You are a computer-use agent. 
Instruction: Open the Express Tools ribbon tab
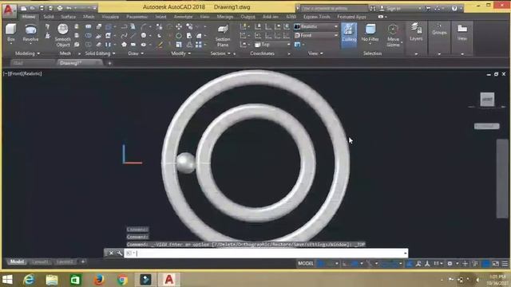(x=317, y=17)
